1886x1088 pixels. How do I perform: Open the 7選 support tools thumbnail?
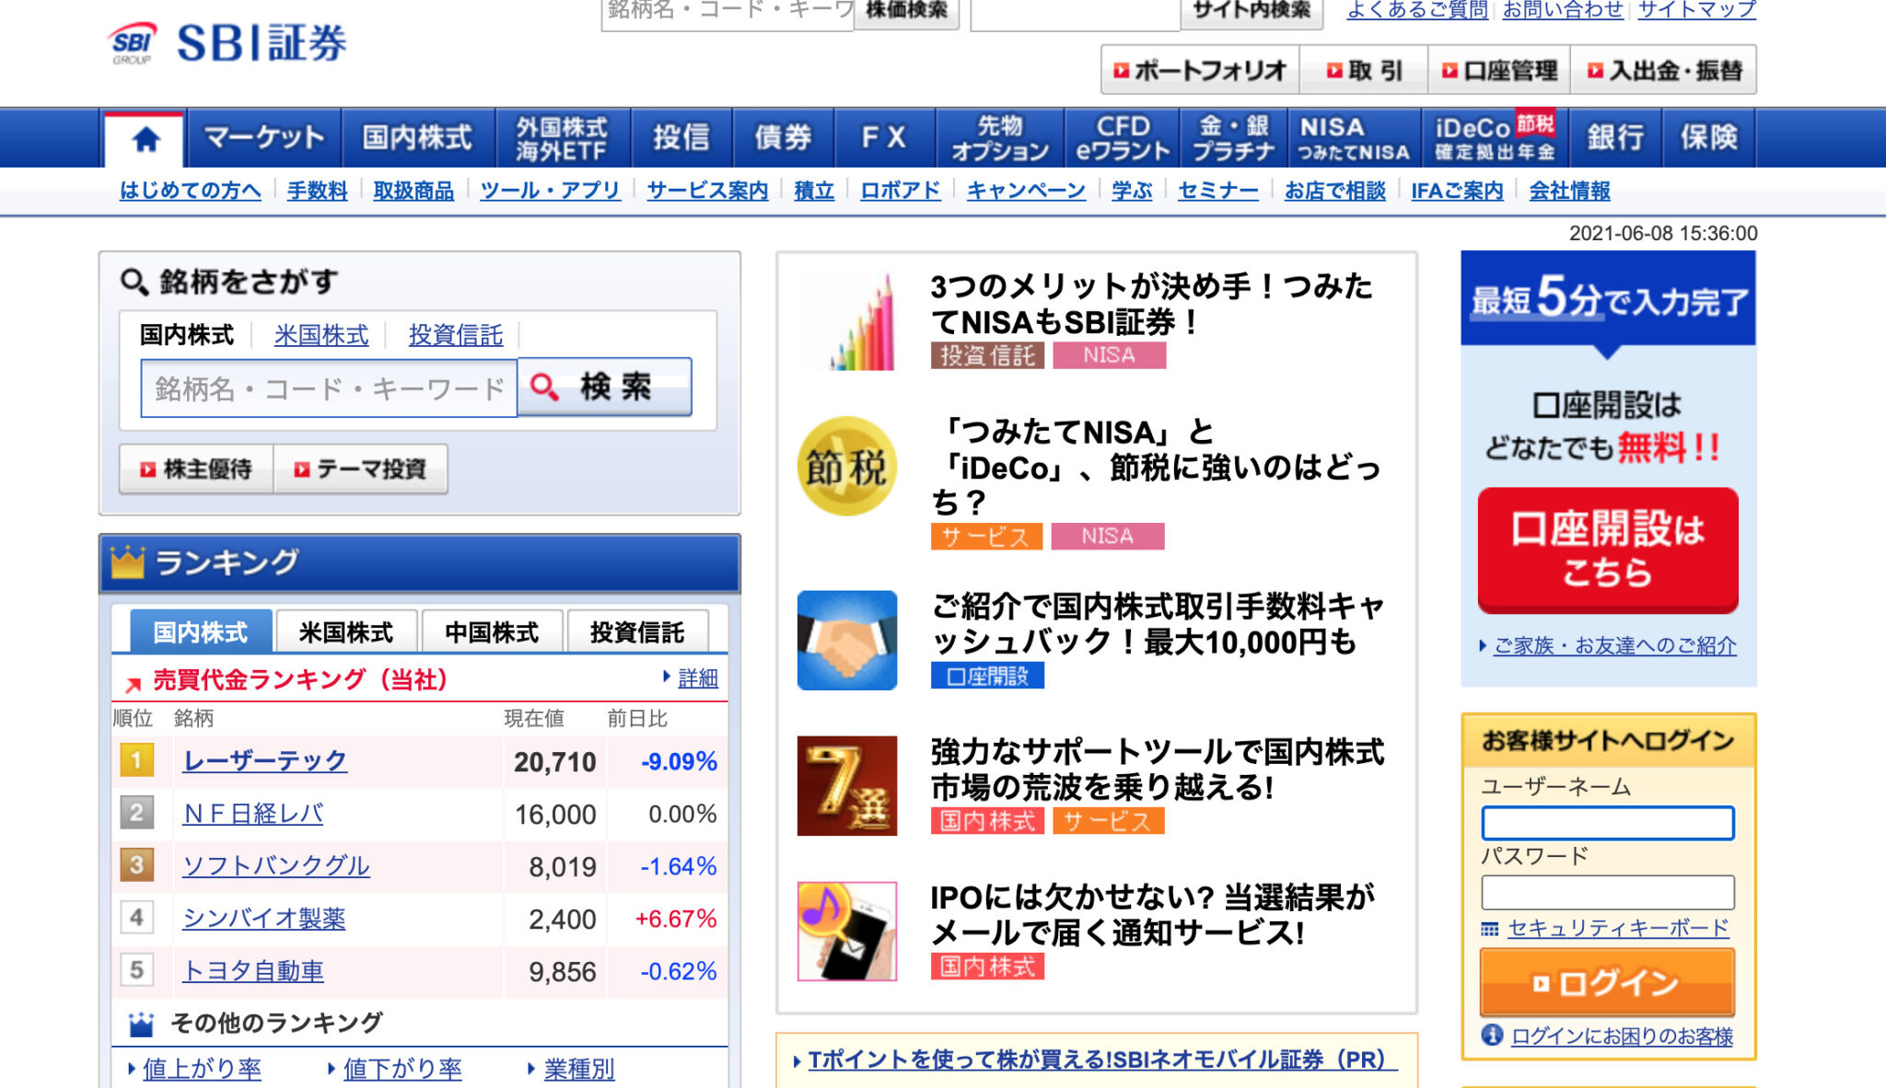pyautogui.click(x=847, y=785)
